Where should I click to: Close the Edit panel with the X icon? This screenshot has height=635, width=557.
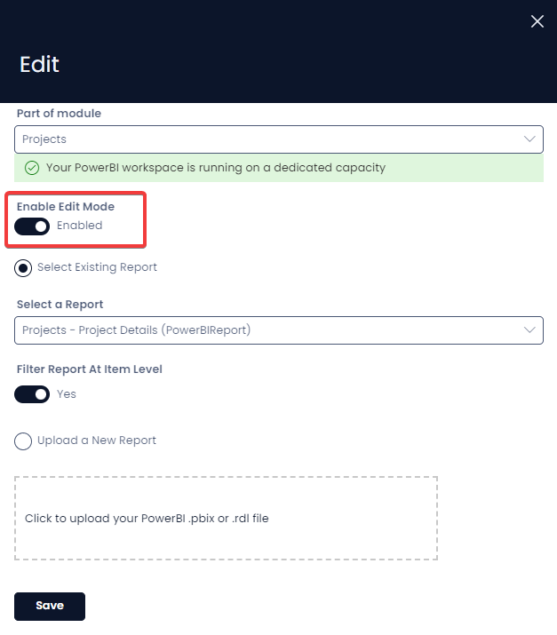(537, 21)
